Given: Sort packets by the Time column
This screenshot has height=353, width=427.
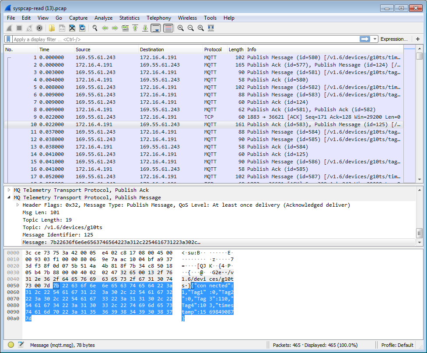Looking at the screenshot, I should tap(56, 49).
